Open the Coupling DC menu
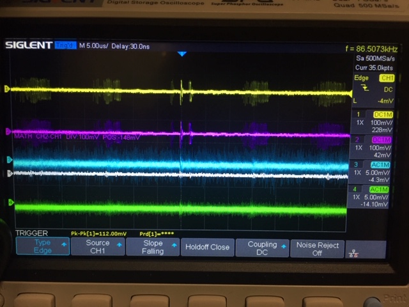This screenshot has width=409, height=307. pos(261,248)
